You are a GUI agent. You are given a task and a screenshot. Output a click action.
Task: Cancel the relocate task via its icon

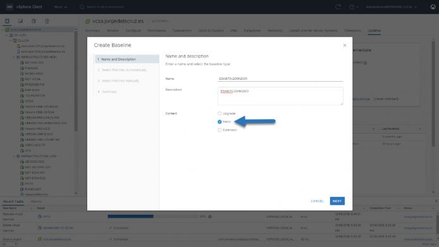(x=210, y=217)
